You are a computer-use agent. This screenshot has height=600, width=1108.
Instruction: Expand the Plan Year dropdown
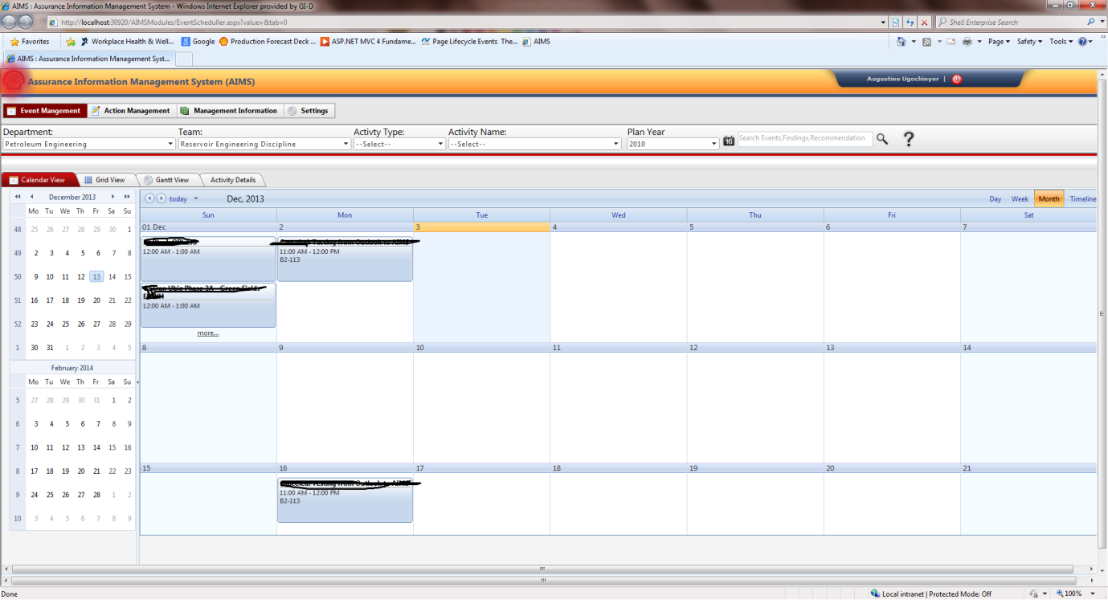tap(713, 145)
